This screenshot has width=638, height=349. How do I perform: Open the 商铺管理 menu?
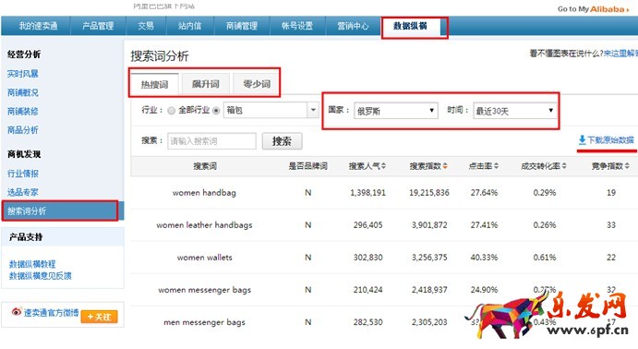click(242, 26)
